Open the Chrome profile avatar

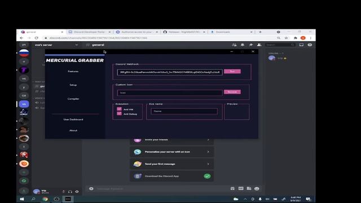[x=303, y=38]
